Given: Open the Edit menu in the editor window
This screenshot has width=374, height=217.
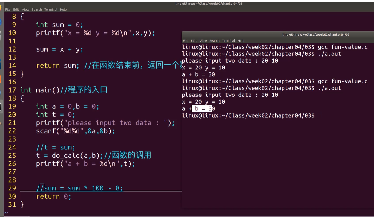Looking at the screenshot, I should 16,10.
